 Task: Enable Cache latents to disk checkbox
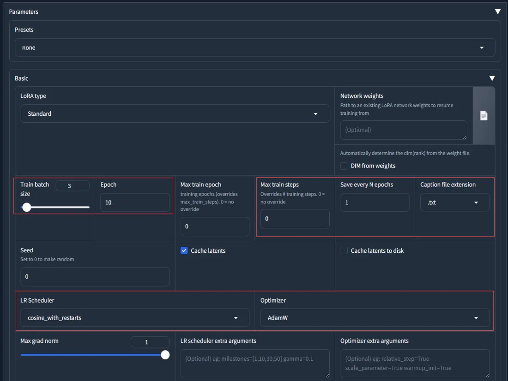(x=344, y=251)
